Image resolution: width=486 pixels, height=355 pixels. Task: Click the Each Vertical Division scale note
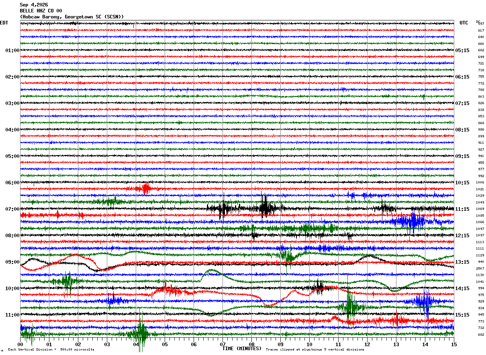[51, 349]
